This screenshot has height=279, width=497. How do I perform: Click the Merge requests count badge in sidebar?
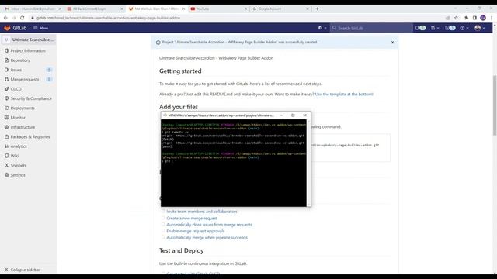[49, 79]
